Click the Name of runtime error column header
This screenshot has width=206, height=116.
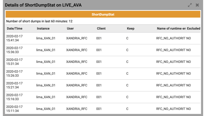coord(171,29)
